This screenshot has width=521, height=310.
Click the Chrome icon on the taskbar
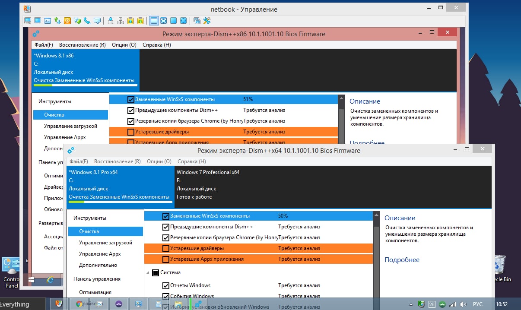79,304
